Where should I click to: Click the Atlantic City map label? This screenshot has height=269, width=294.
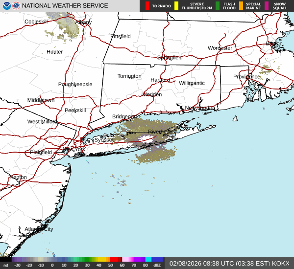click(x=39, y=229)
